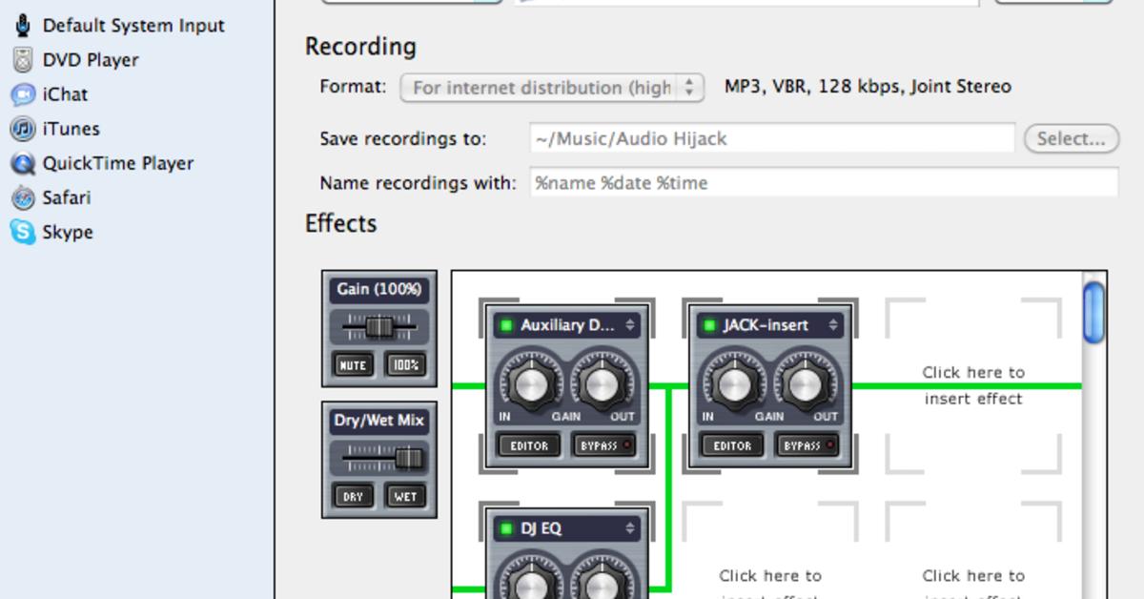Click the empty effect slot below JACK-insert
This screenshot has width=1144, height=599.
(770, 551)
